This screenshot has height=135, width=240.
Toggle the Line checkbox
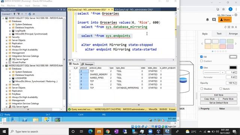pos(201,67)
